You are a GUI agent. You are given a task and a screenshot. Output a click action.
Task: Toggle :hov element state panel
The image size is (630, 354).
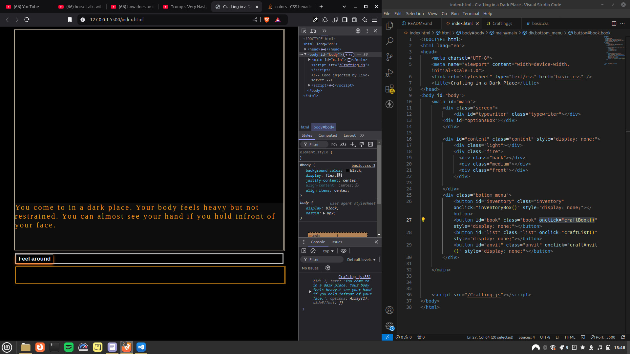click(334, 144)
